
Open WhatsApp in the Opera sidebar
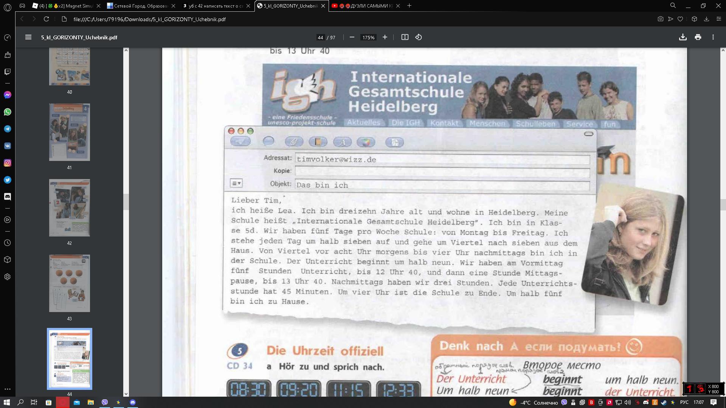pos(7,112)
